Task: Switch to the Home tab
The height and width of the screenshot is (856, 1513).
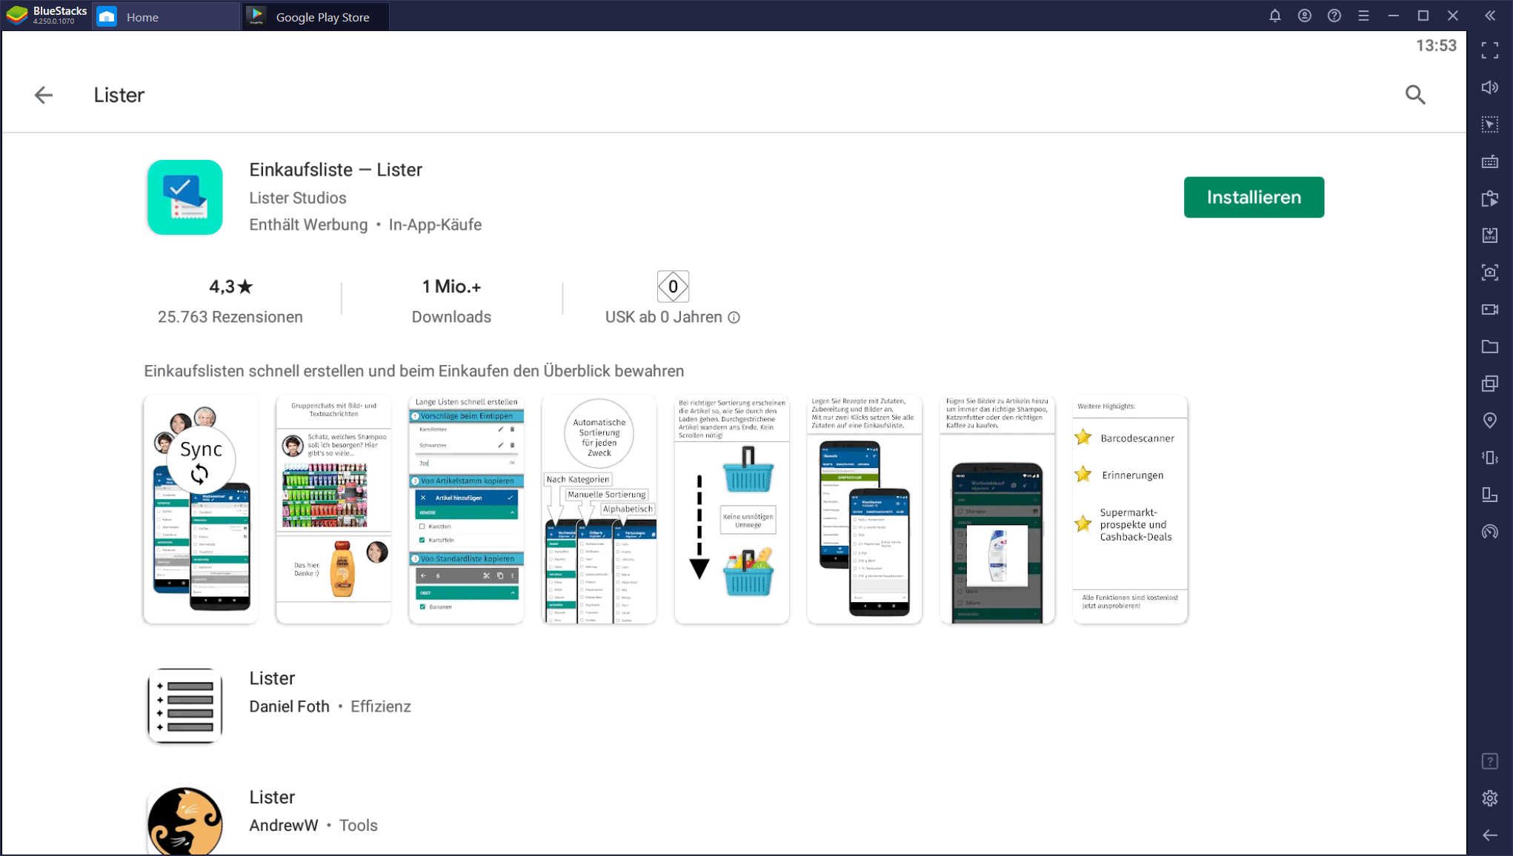Action: tap(166, 16)
